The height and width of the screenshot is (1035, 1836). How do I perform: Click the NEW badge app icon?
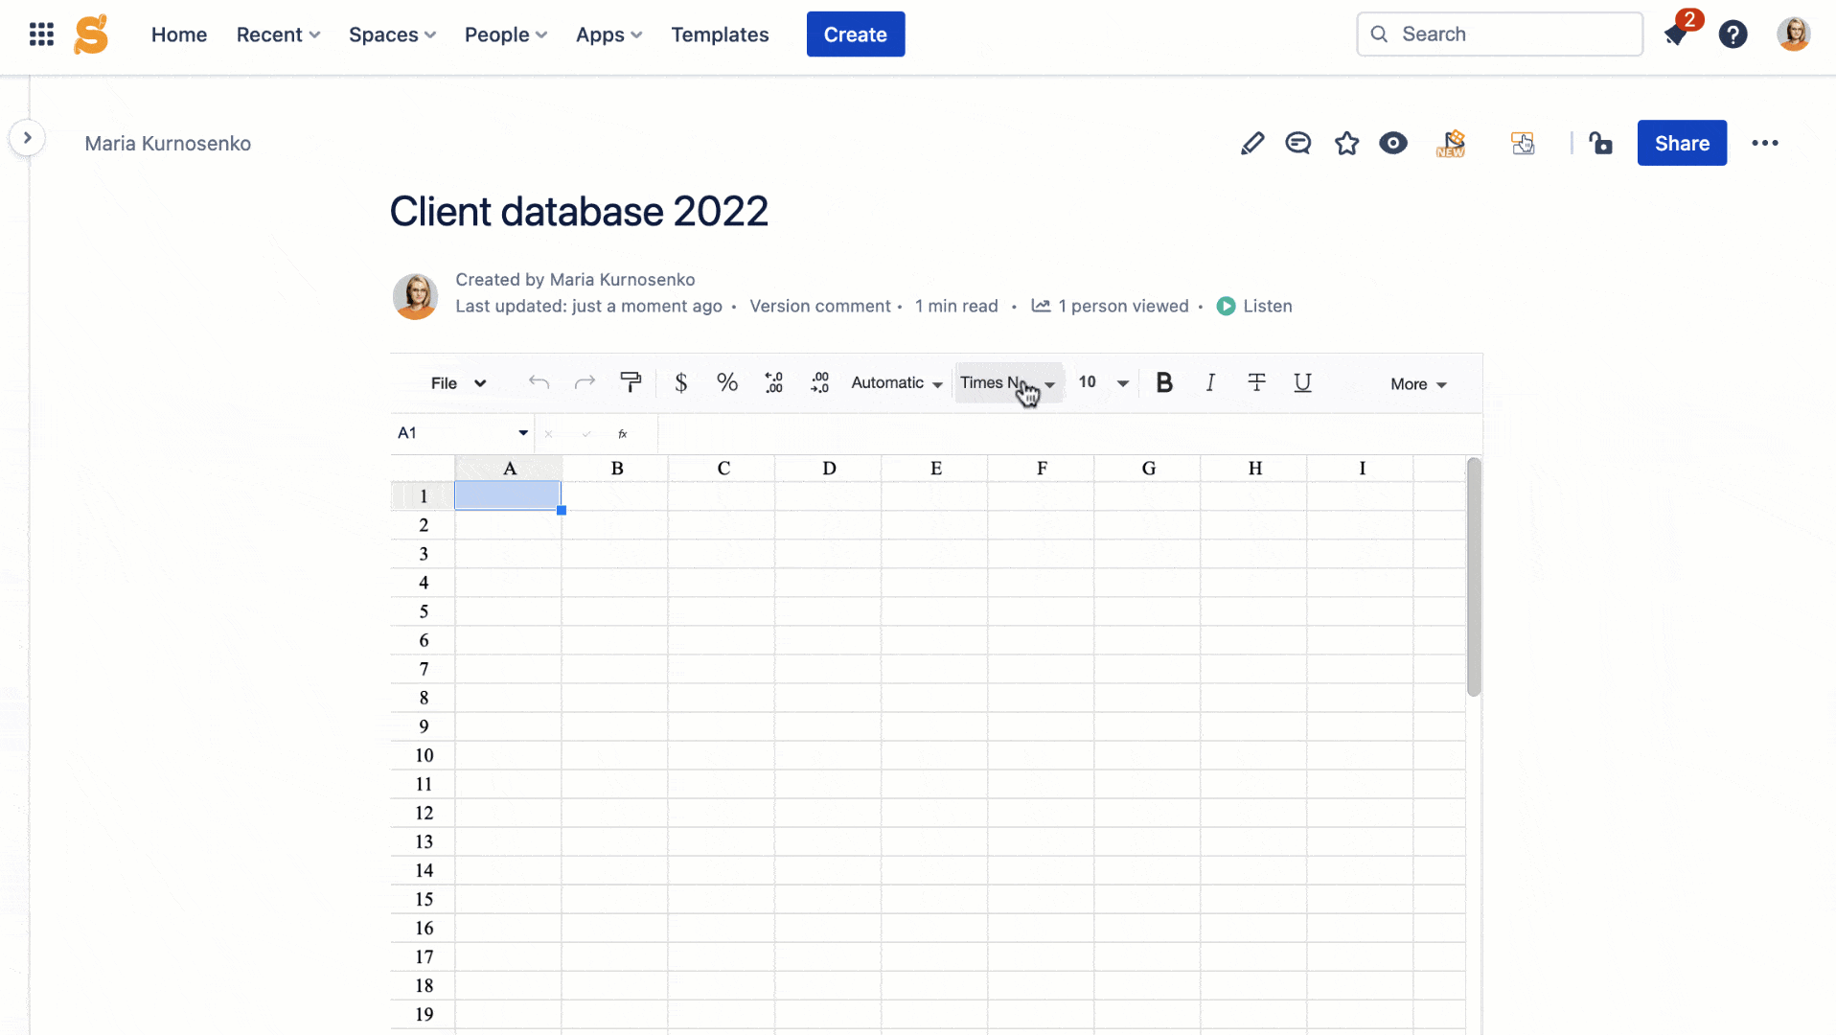pyautogui.click(x=1451, y=143)
